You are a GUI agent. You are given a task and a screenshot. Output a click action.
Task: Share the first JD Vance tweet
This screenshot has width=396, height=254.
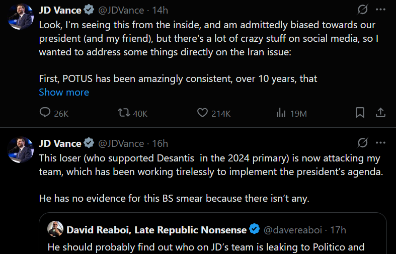coord(380,113)
